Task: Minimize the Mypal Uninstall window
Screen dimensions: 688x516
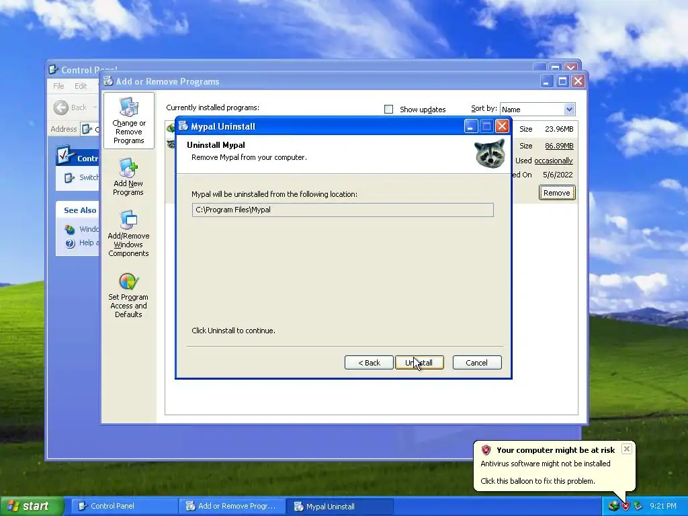Action: click(471, 126)
